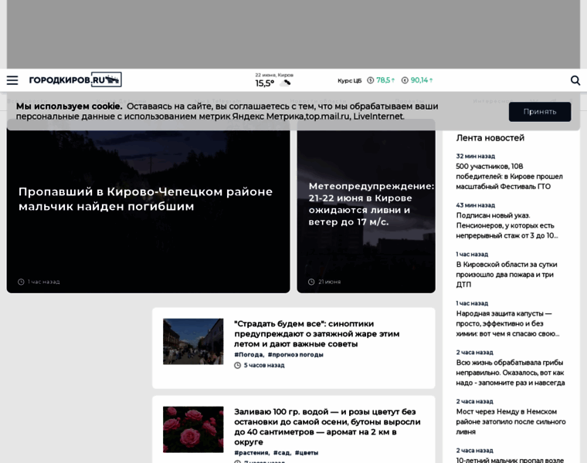Viewport: 587px width, 463px height.
Task: Click the euro currency icon
Action: 405,80
